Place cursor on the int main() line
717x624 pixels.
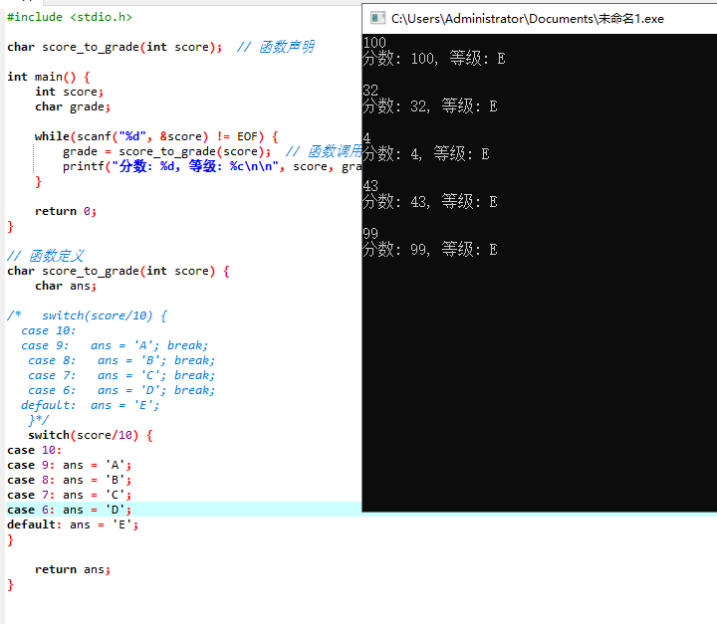click(x=49, y=77)
